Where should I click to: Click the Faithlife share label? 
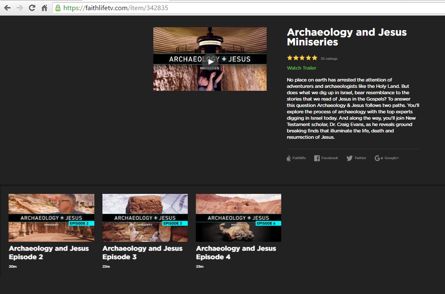click(x=299, y=158)
